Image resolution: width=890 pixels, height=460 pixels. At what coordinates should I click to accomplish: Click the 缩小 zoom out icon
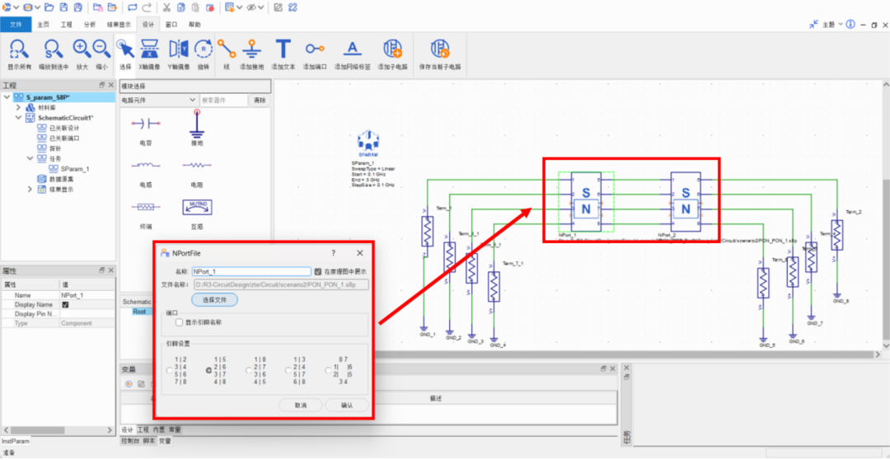101,54
